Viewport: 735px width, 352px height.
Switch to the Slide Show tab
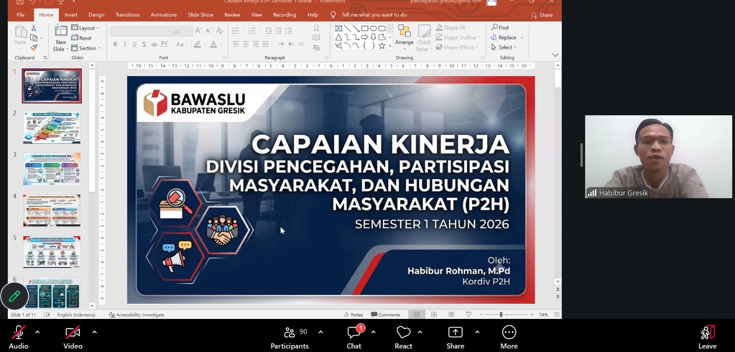[x=200, y=15]
